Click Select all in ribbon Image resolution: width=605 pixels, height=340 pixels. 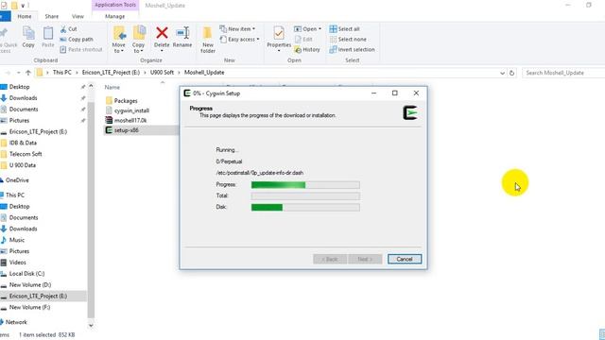coord(344,29)
